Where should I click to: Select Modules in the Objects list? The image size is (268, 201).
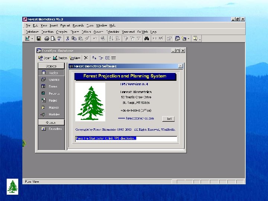tap(51, 114)
